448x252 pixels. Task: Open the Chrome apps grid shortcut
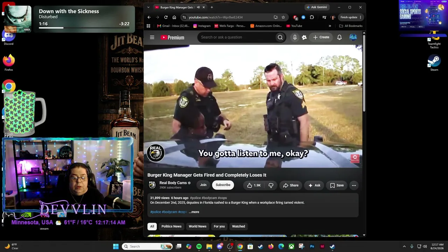[x=148, y=26]
